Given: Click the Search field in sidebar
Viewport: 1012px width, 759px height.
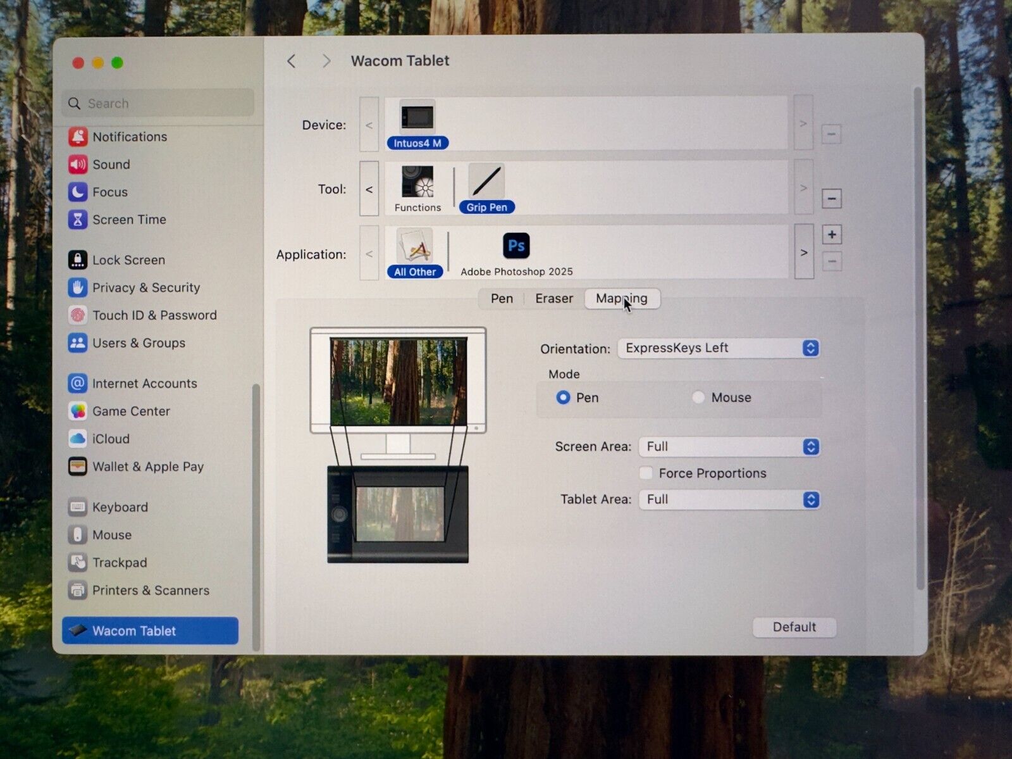Looking at the screenshot, I should tap(158, 103).
